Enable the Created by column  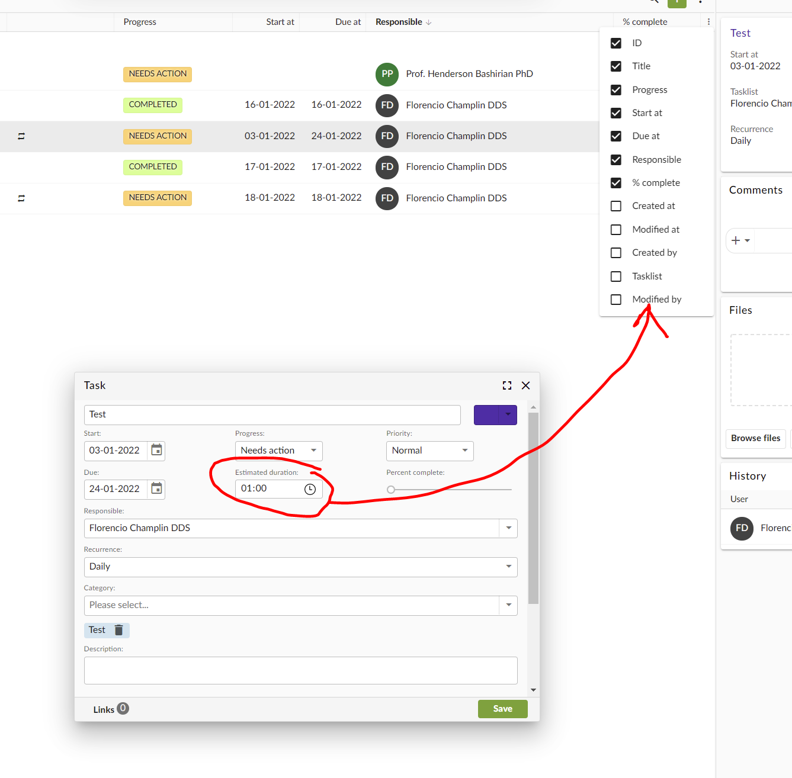click(x=615, y=252)
